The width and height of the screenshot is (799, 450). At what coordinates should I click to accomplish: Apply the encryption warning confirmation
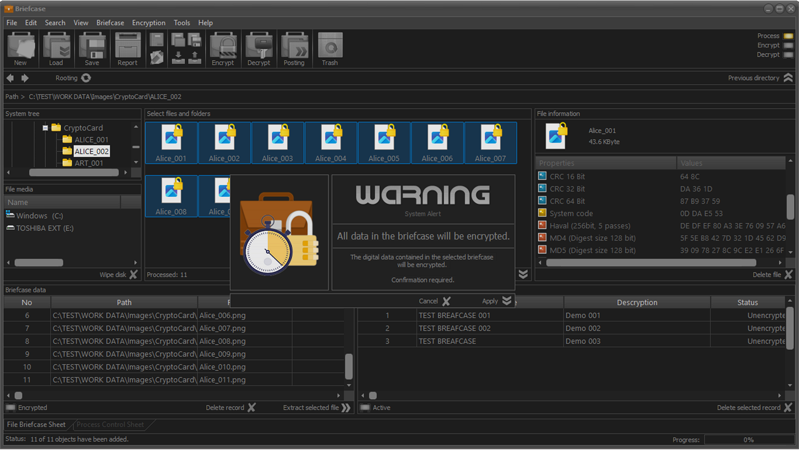click(x=494, y=301)
